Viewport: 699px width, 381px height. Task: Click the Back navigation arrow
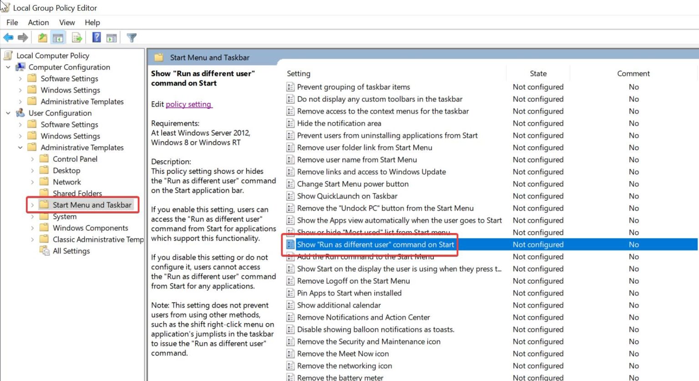(8, 37)
